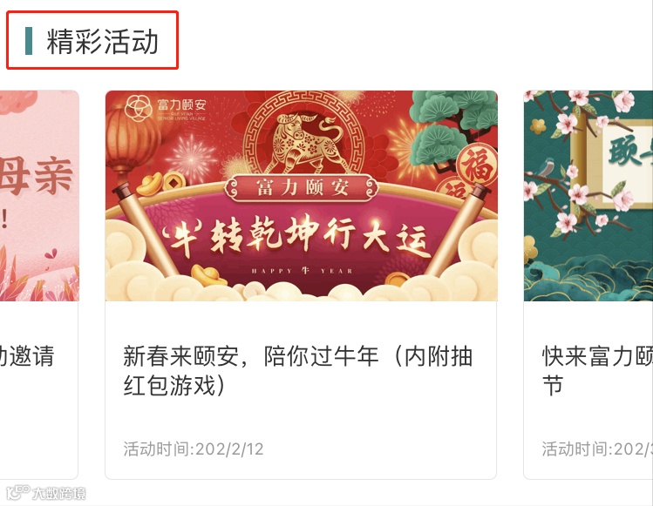The height and width of the screenshot is (506, 653).
Task: Tap the 富力颐安 gold plaque label
Action: tap(302, 188)
